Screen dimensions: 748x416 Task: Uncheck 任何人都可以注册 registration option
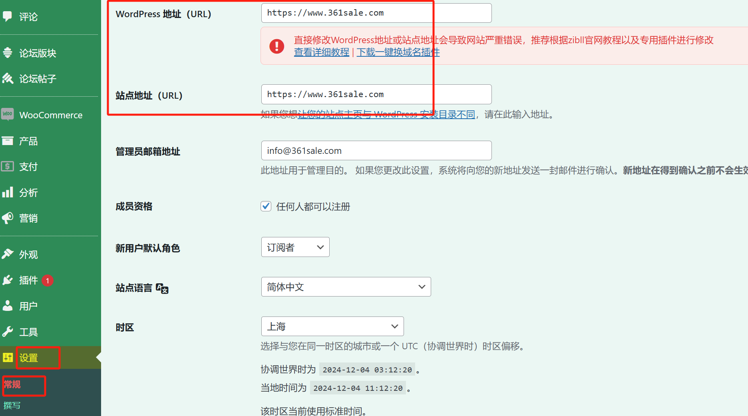pyautogui.click(x=266, y=206)
